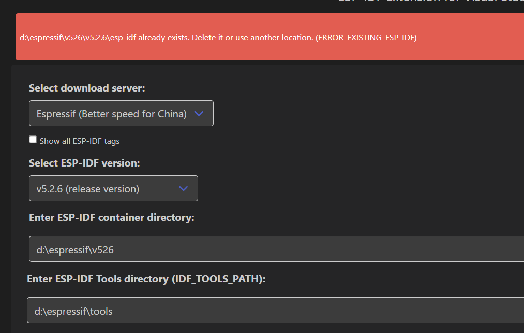The image size is (524, 333).
Task: Enable the Show all ESP-IDF tags checkbox
Action: (33, 140)
